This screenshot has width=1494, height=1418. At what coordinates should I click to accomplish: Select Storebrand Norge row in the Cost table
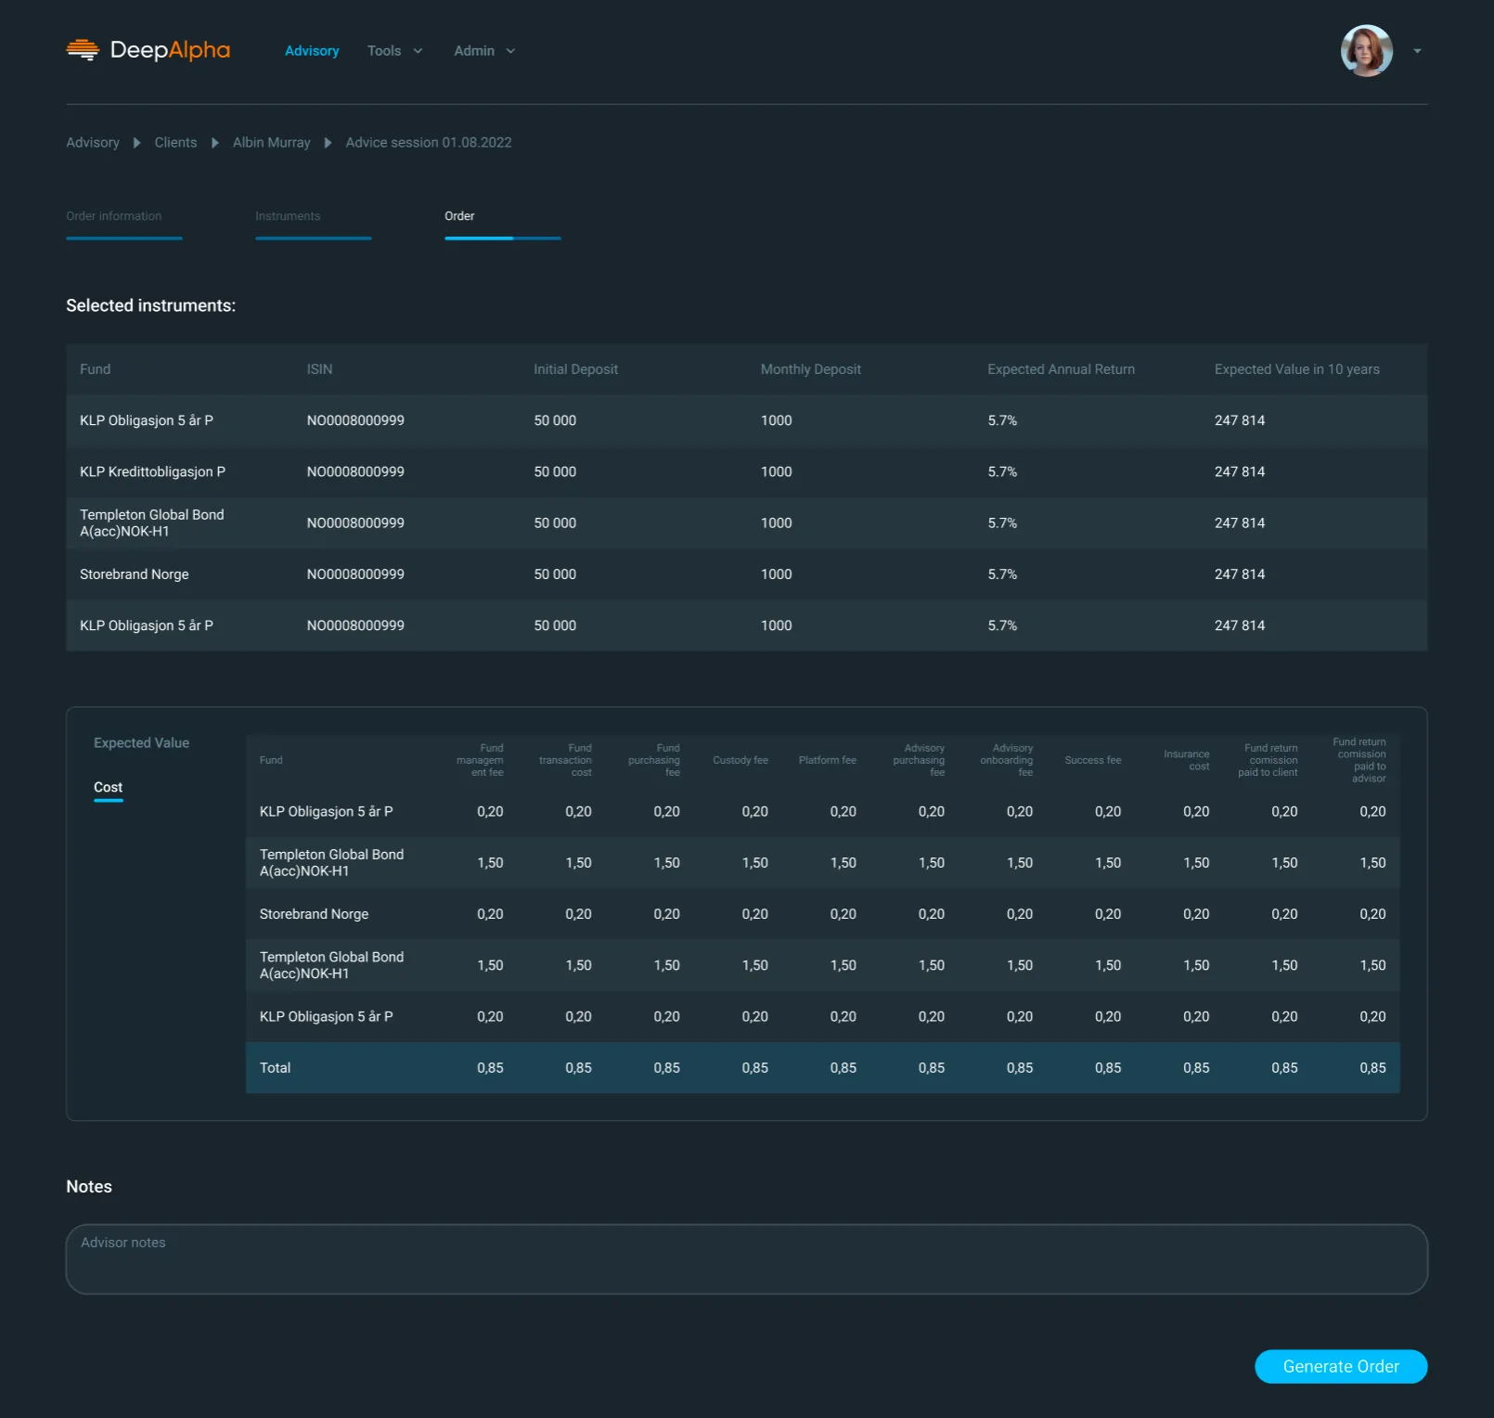[823, 914]
